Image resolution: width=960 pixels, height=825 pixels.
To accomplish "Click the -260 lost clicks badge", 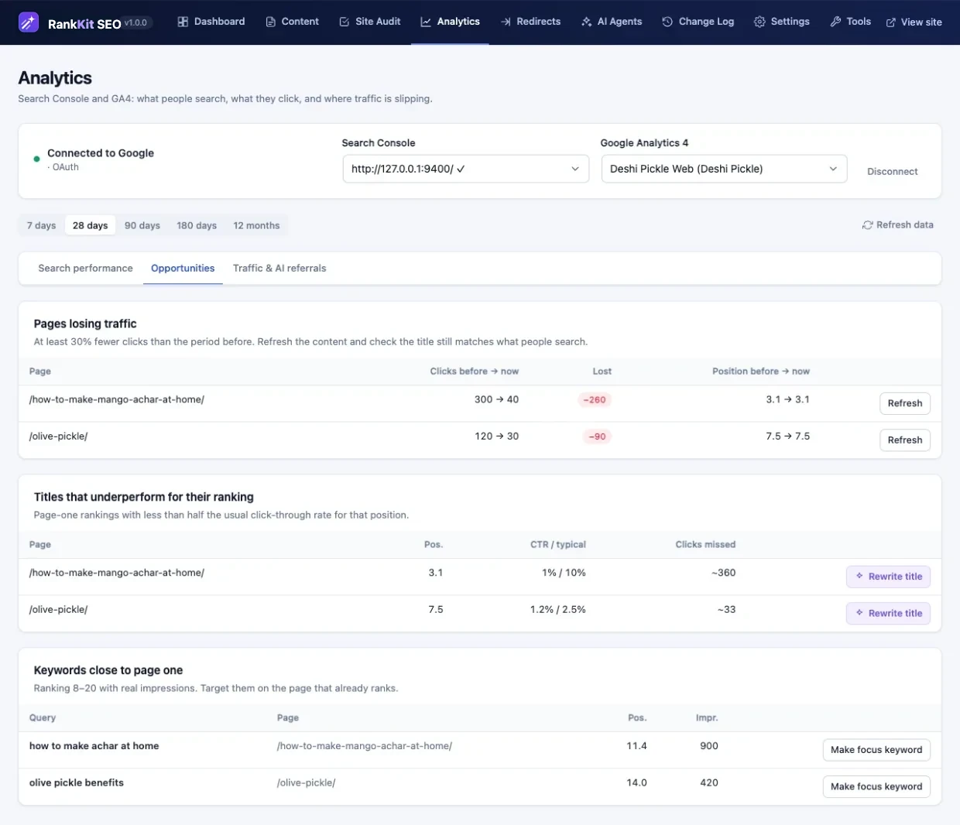I will pos(595,400).
